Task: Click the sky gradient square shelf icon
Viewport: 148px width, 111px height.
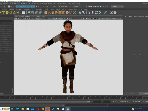Action: [23, 13]
